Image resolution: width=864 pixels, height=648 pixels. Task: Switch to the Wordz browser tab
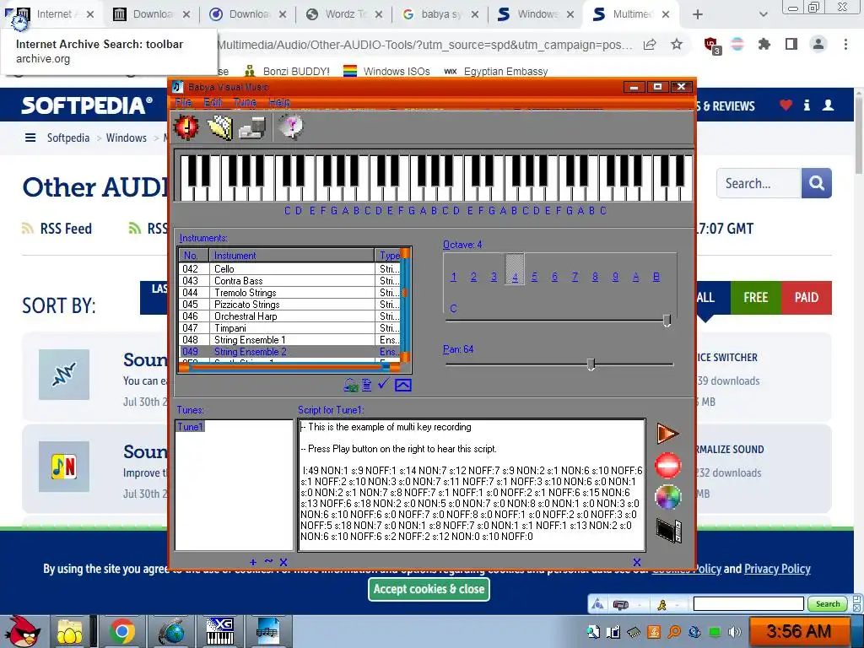(344, 14)
